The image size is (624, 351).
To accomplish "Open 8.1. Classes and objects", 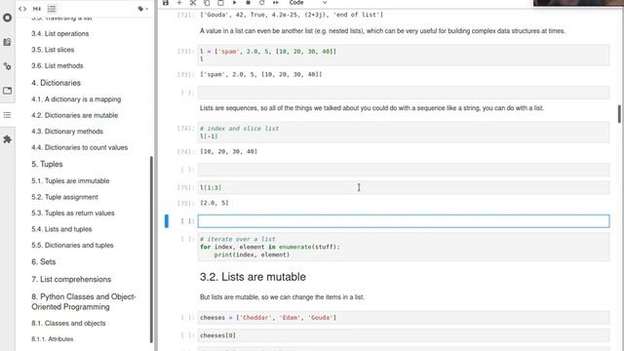I will pyautogui.click(x=68, y=323).
